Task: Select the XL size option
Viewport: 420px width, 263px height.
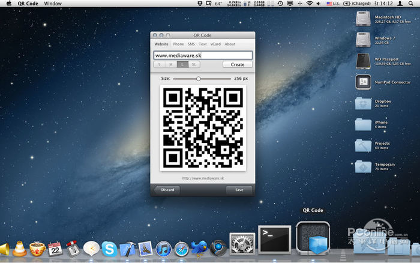Action: click(x=194, y=64)
